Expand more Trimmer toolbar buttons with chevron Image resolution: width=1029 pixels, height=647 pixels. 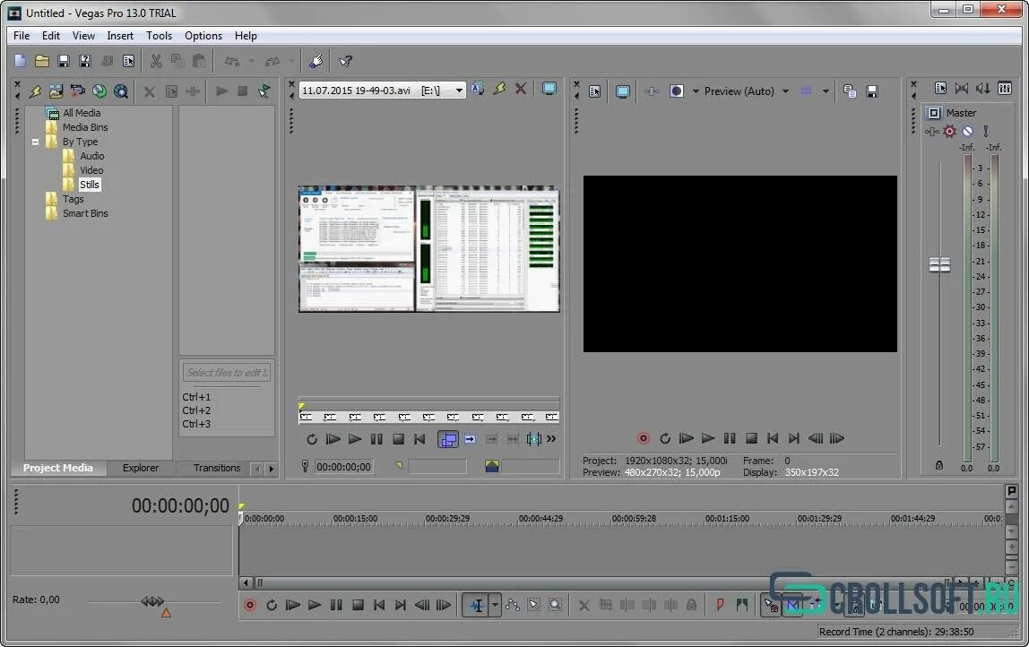tap(551, 439)
